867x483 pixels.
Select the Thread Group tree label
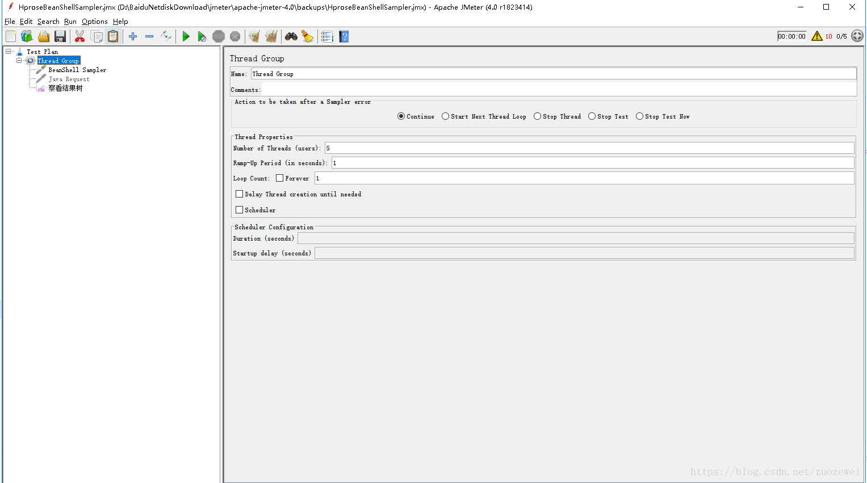(x=58, y=61)
